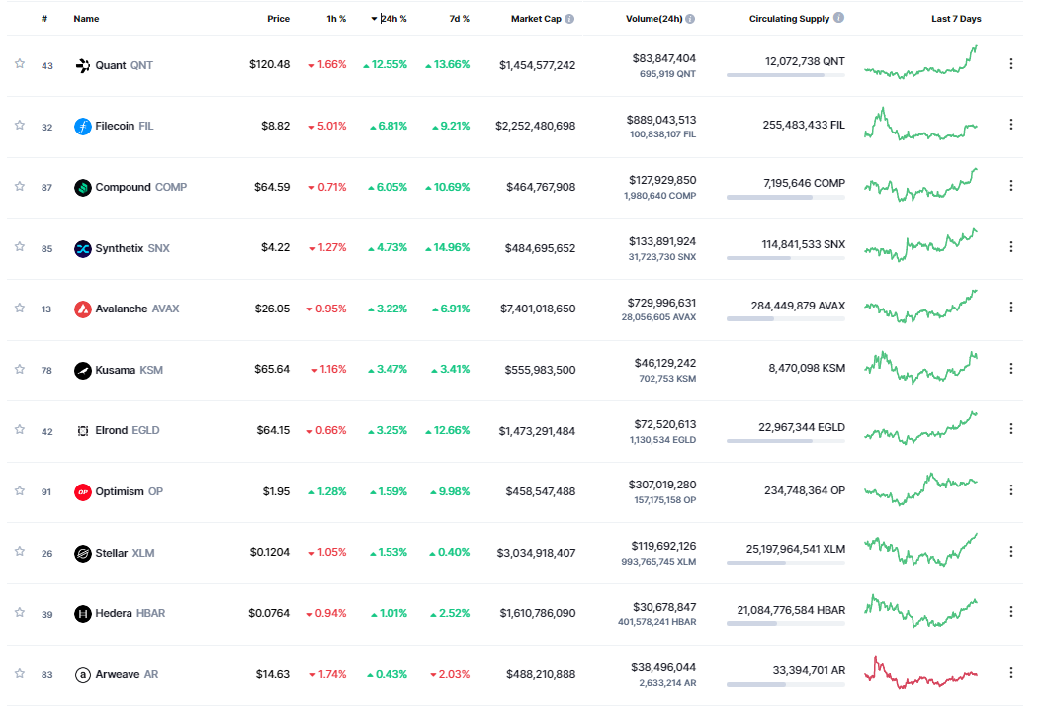Viewport: 1043px width, 707px height.
Task: Click the Kusama logo icon
Action: point(82,371)
